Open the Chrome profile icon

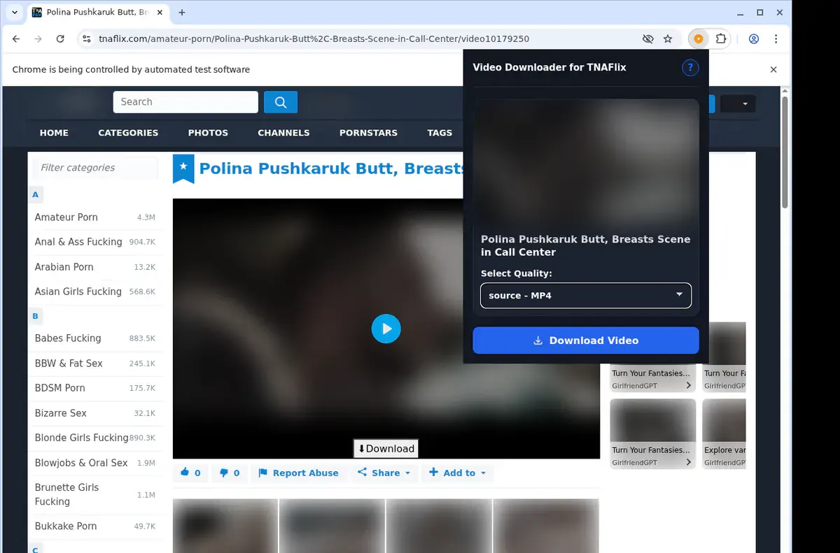click(753, 39)
